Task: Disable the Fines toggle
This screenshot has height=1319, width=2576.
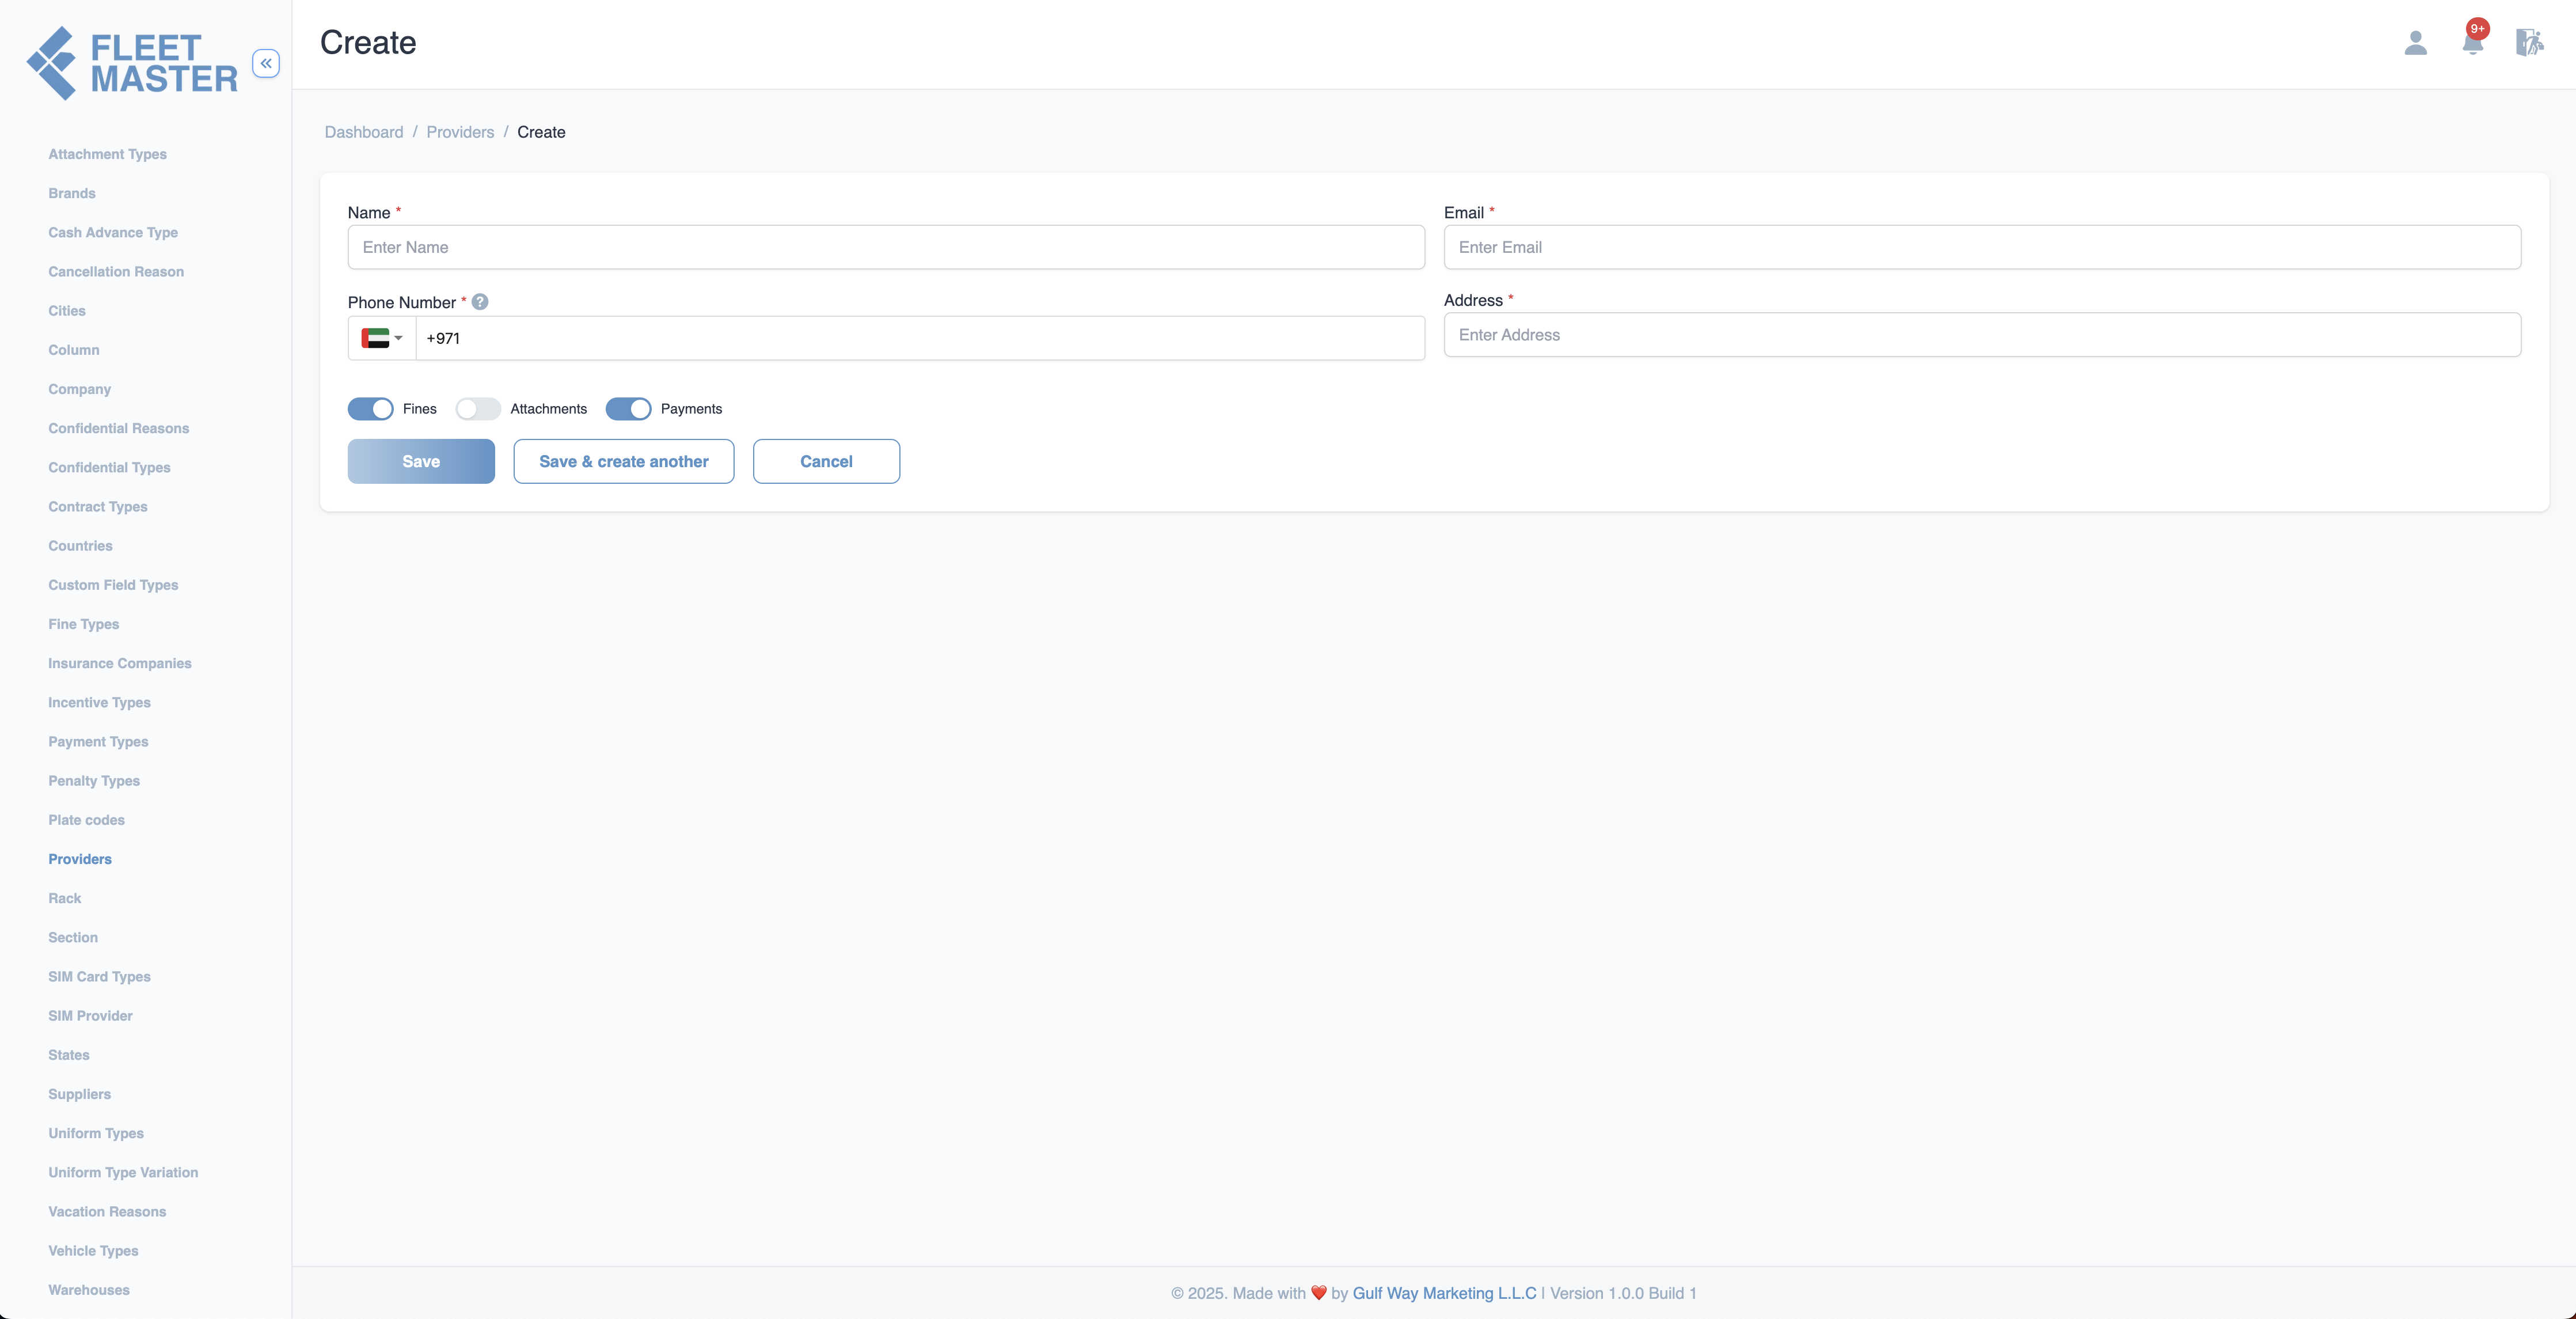Action: coord(371,409)
